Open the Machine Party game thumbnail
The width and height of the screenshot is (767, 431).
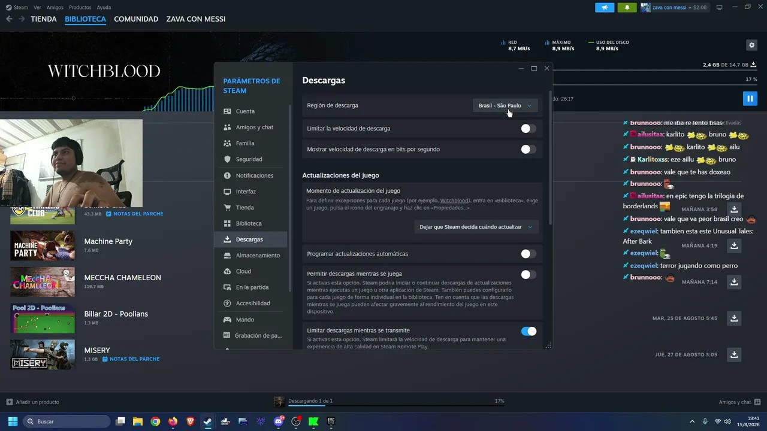[43, 245]
